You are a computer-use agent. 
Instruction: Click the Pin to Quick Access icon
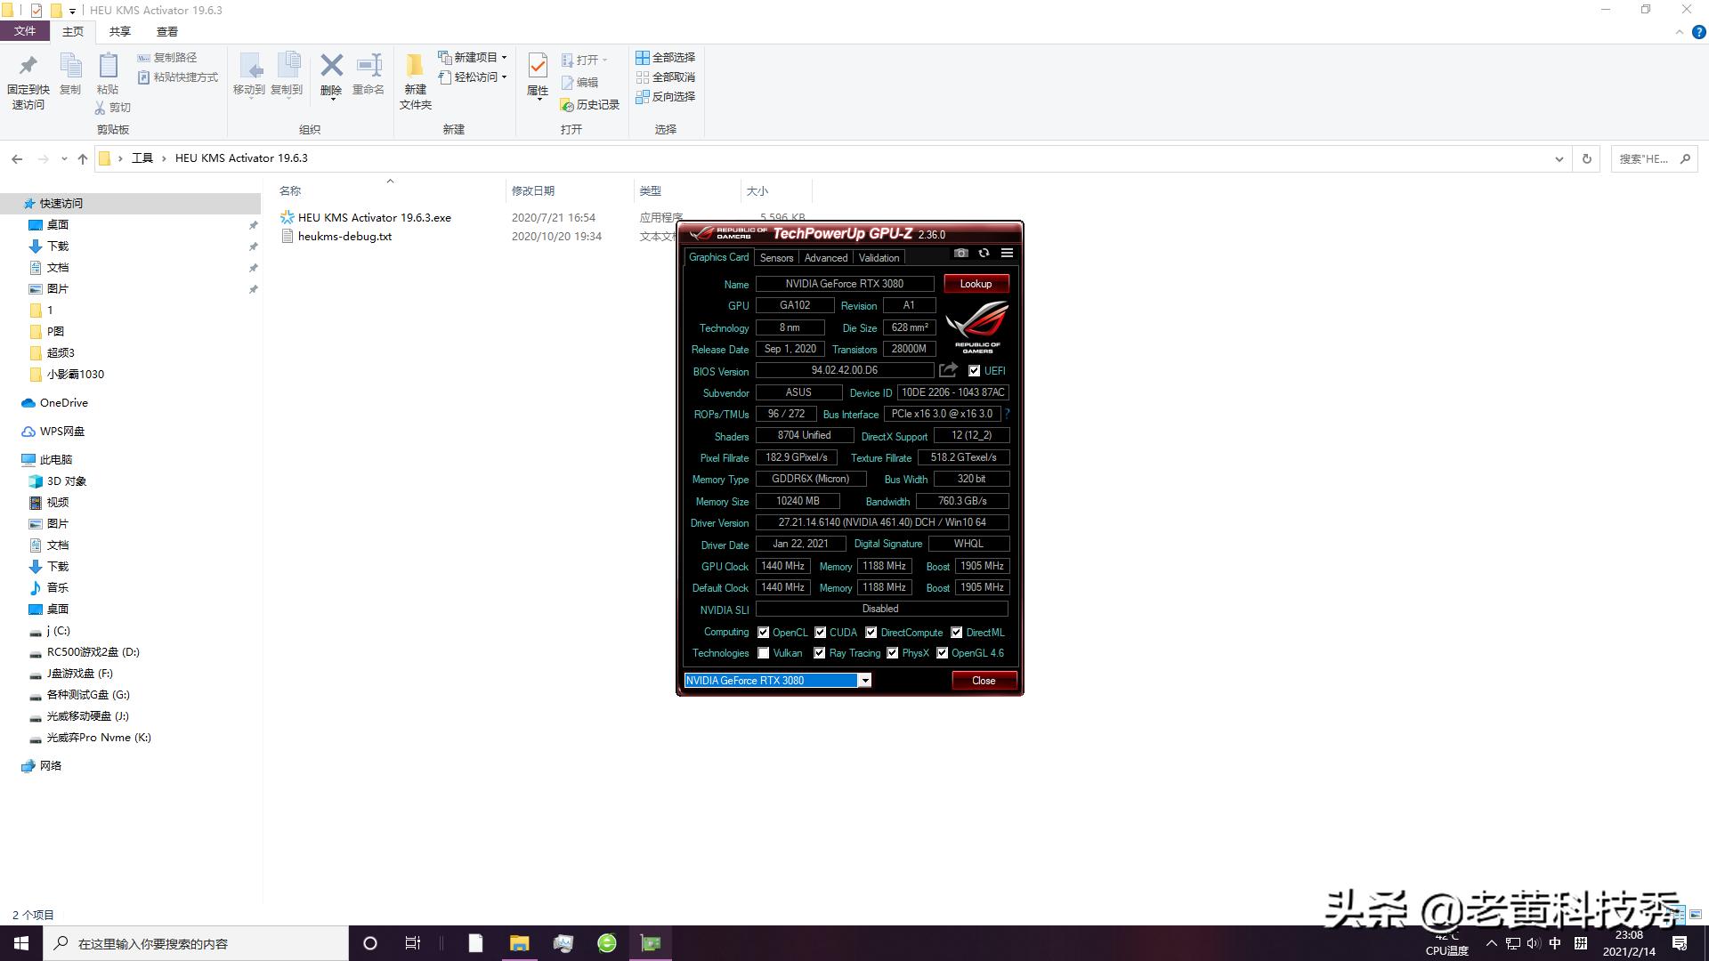coord(28,66)
